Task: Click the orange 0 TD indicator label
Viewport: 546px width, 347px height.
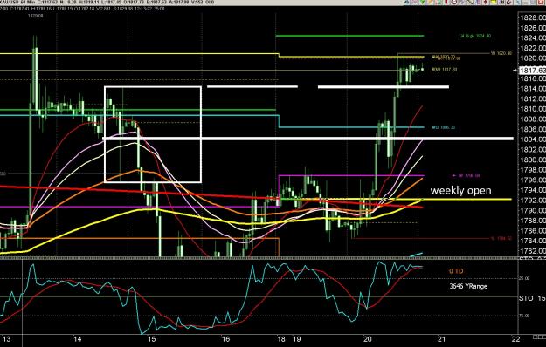Action: coord(456,271)
